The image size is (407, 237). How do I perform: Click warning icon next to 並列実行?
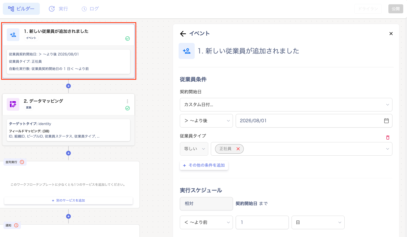[x=22, y=162]
